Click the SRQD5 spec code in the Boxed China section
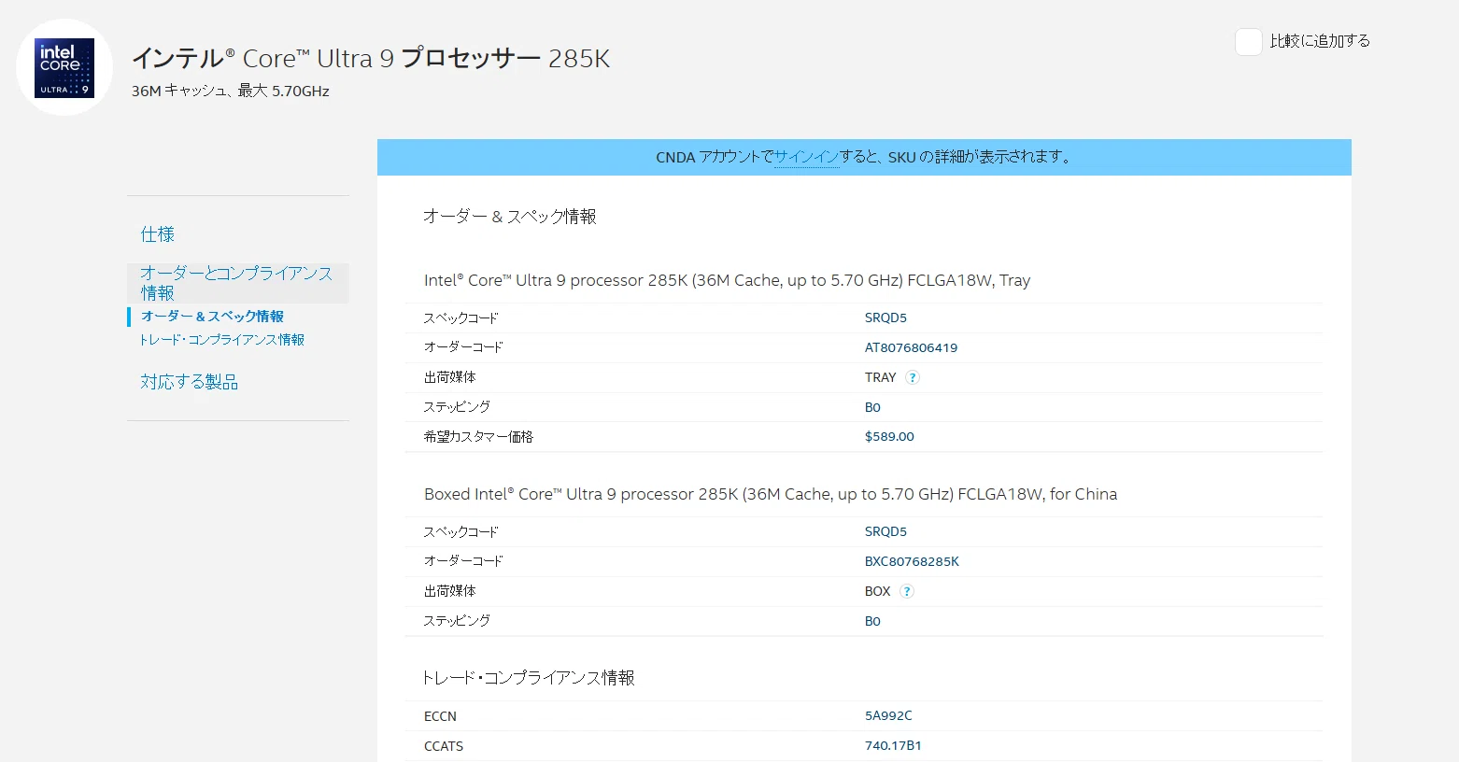1459x762 pixels. pos(885,531)
